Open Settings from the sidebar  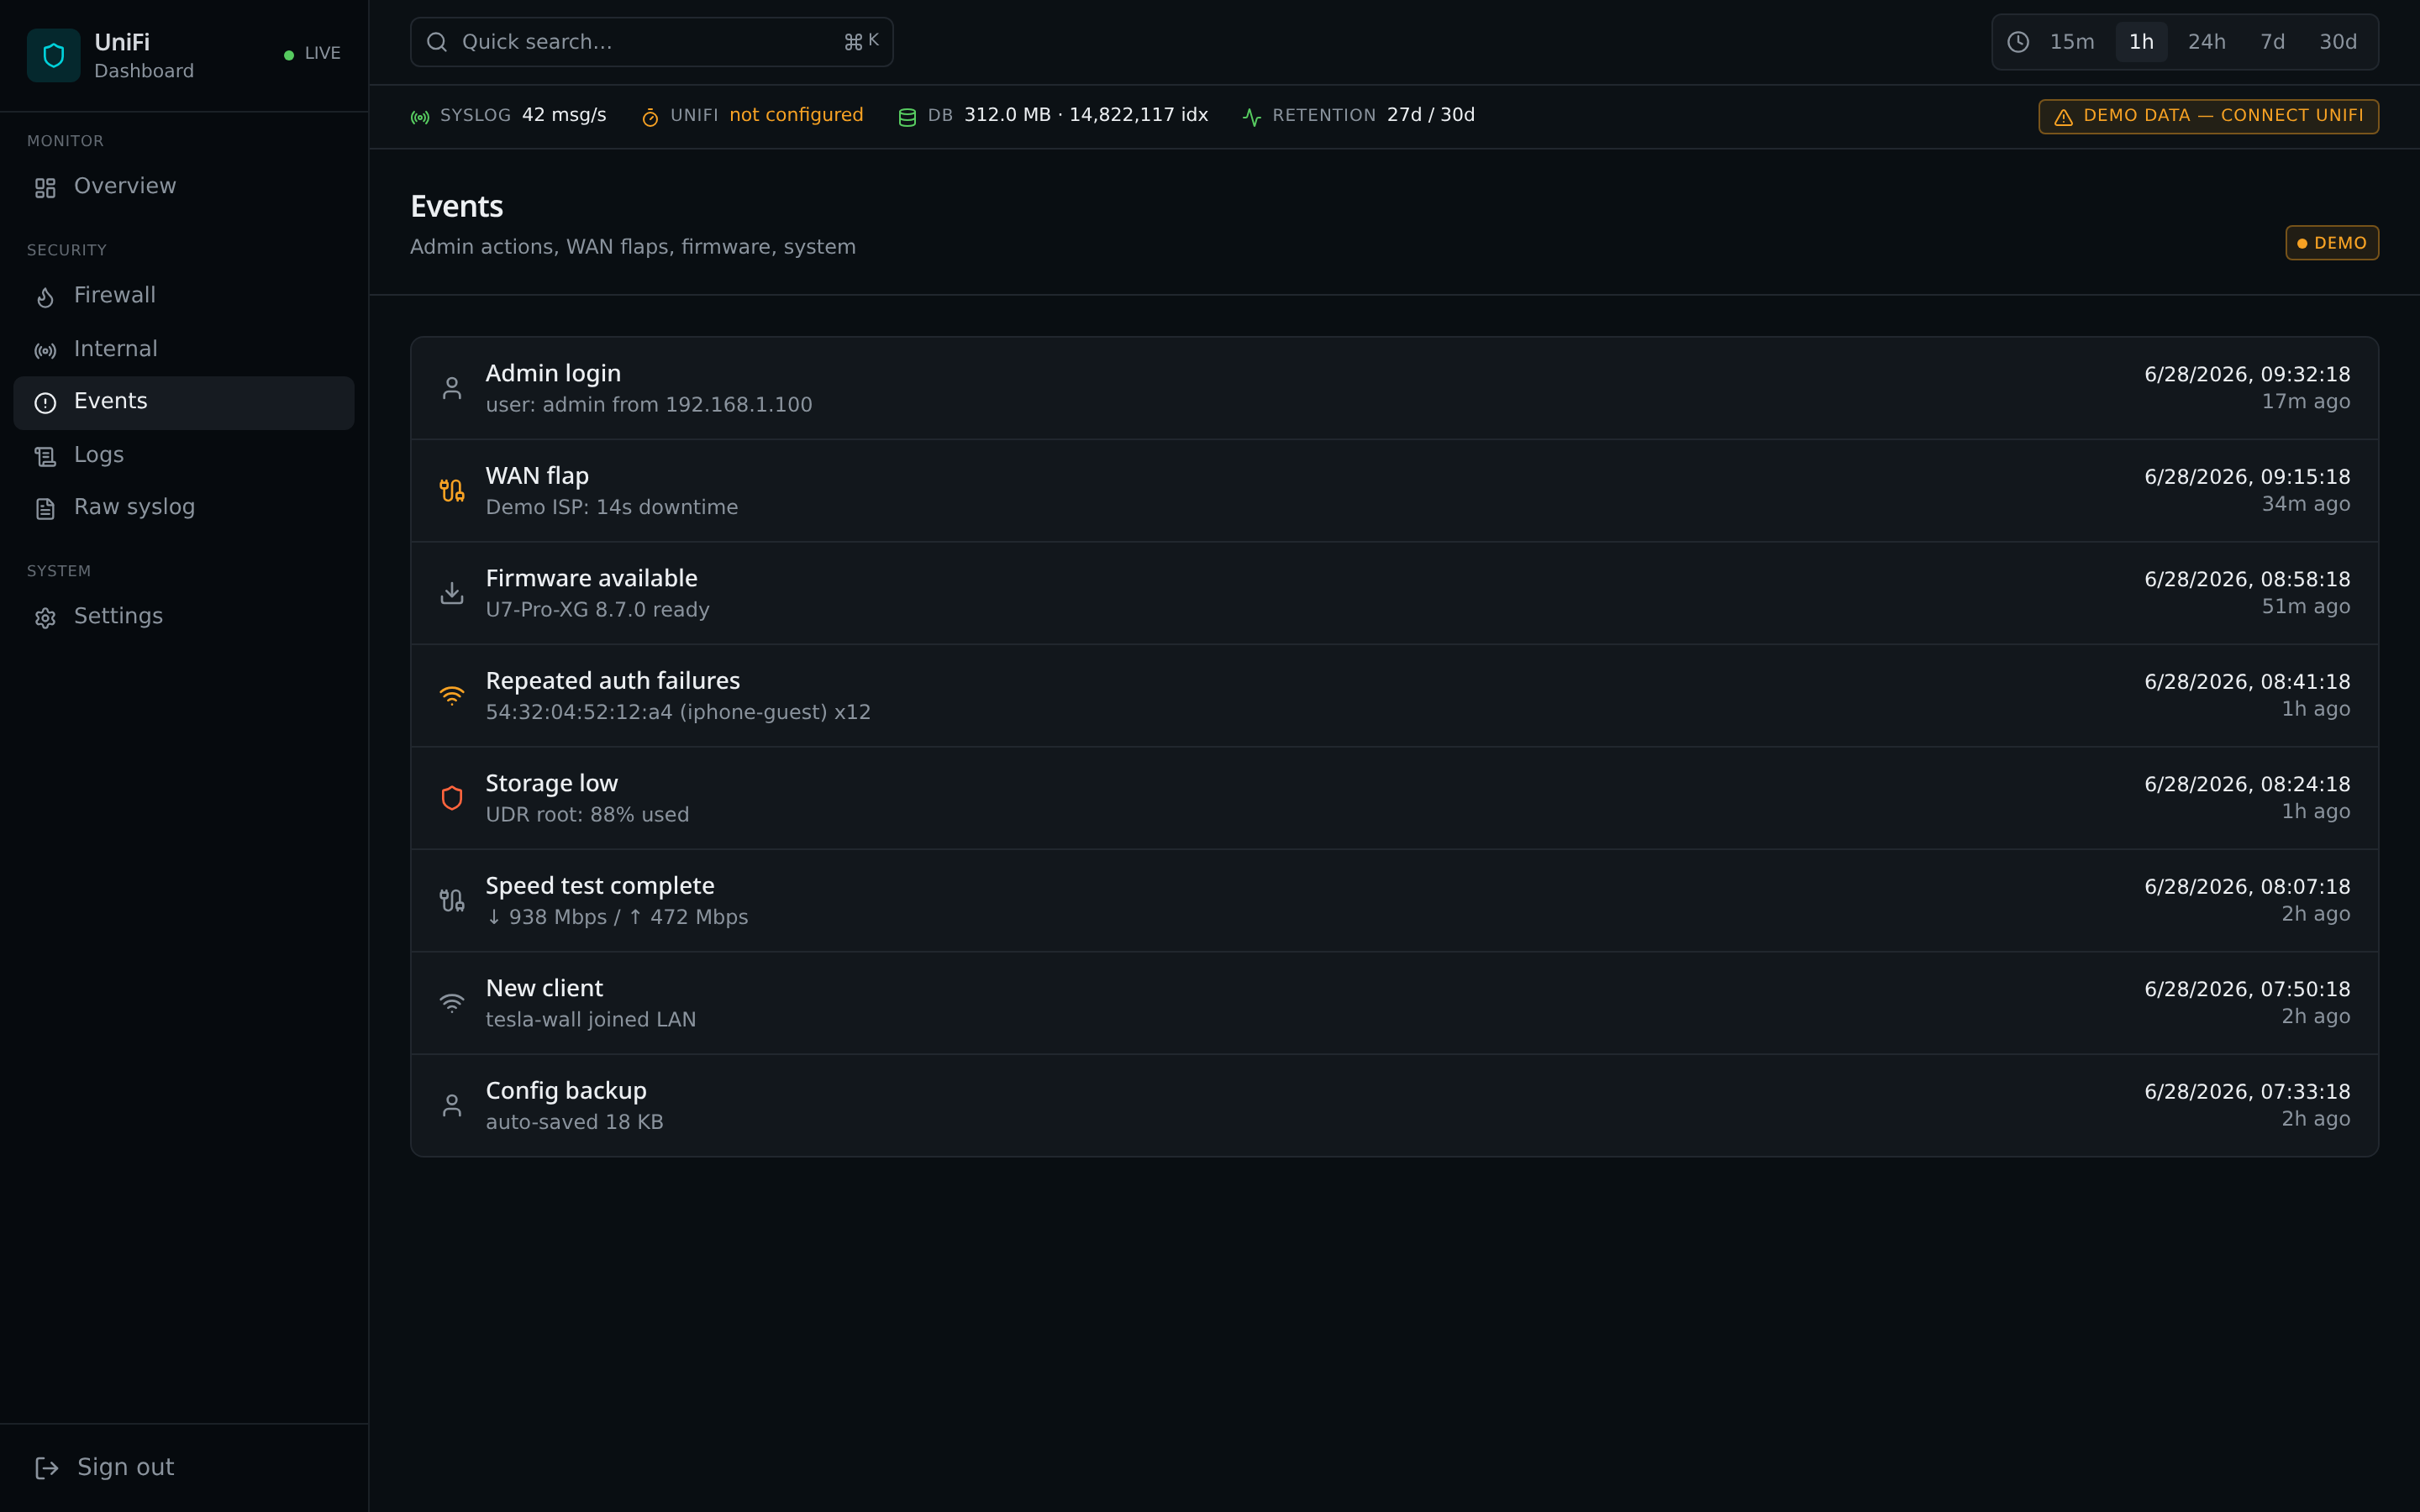[184, 617]
